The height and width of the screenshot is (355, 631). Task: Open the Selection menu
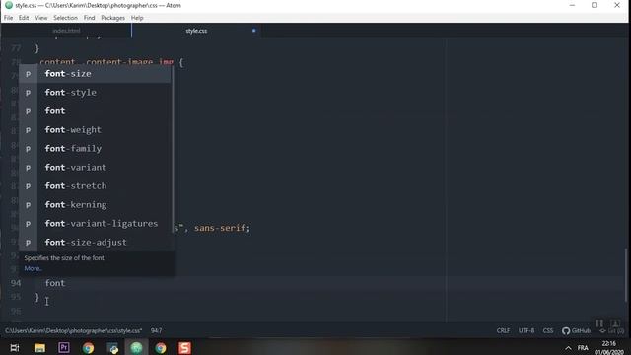[65, 18]
